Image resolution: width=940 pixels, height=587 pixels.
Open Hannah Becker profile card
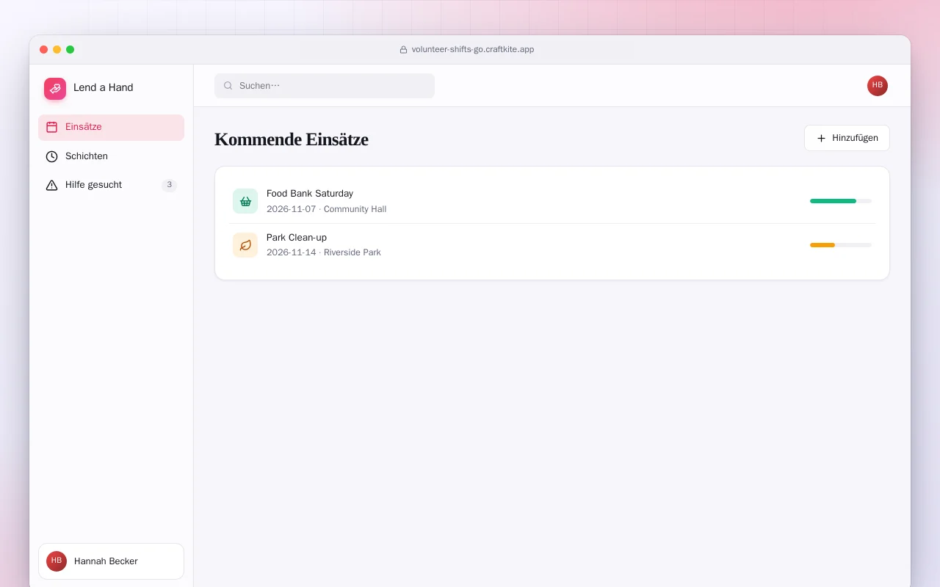(111, 561)
